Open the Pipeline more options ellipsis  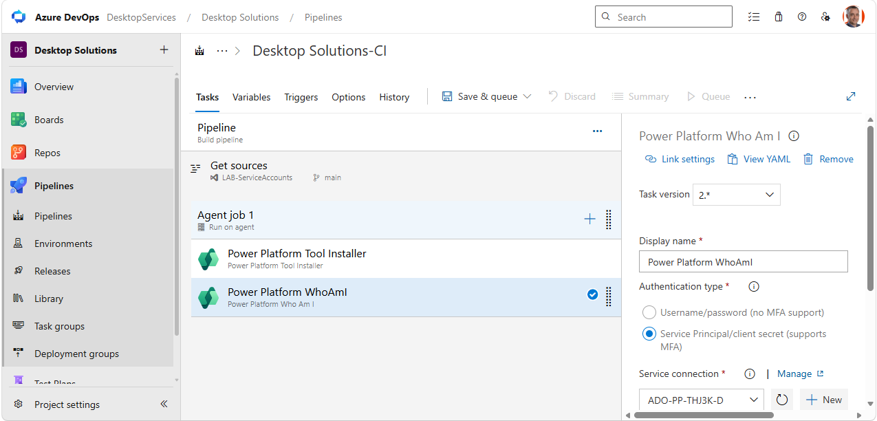pyautogui.click(x=597, y=131)
